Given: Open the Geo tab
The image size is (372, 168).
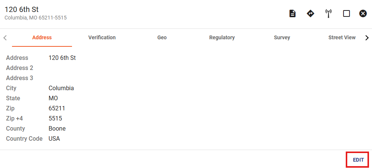Looking at the screenshot, I should tap(162, 37).
